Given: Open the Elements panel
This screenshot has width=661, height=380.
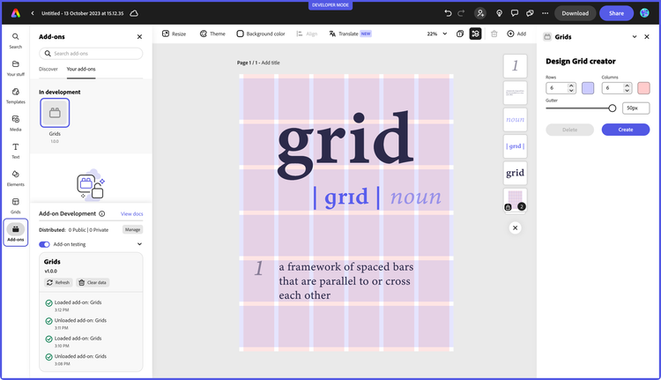Looking at the screenshot, I should (16, 177).
